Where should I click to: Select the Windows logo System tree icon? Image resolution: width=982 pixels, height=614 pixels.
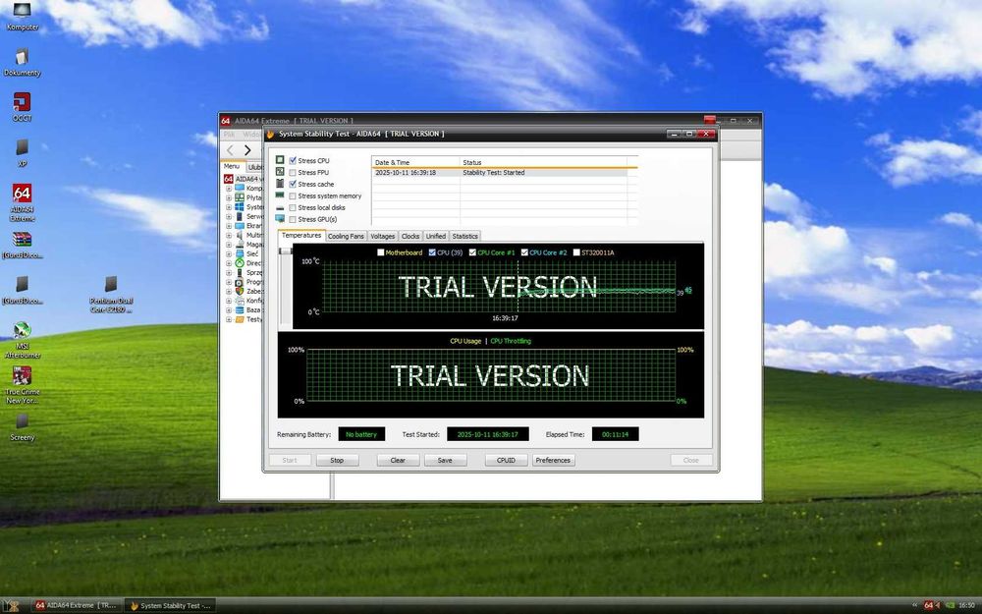click(x=239, y=206)
